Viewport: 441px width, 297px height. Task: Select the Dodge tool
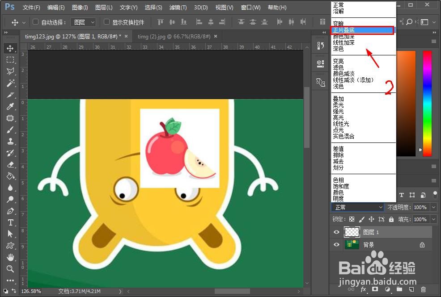[x=10, y=199]
